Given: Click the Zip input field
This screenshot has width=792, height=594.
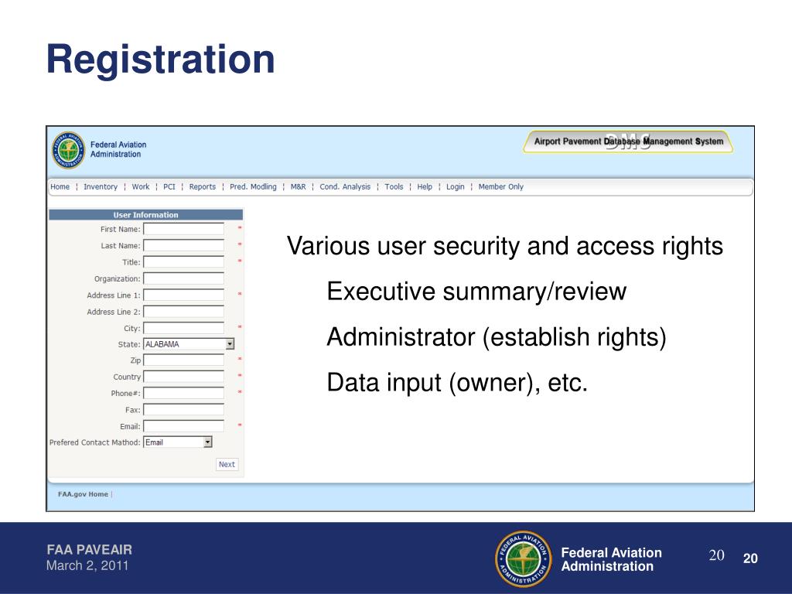Looking at the screenshot, I should (184, 360).
